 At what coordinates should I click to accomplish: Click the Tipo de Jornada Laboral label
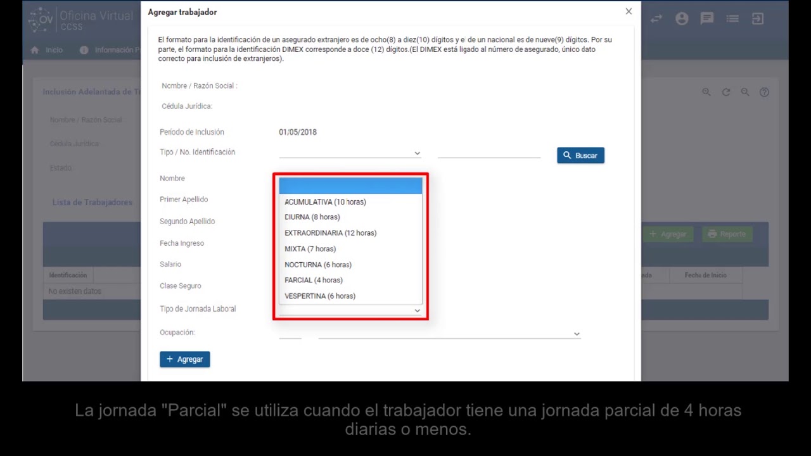point(198,309)
